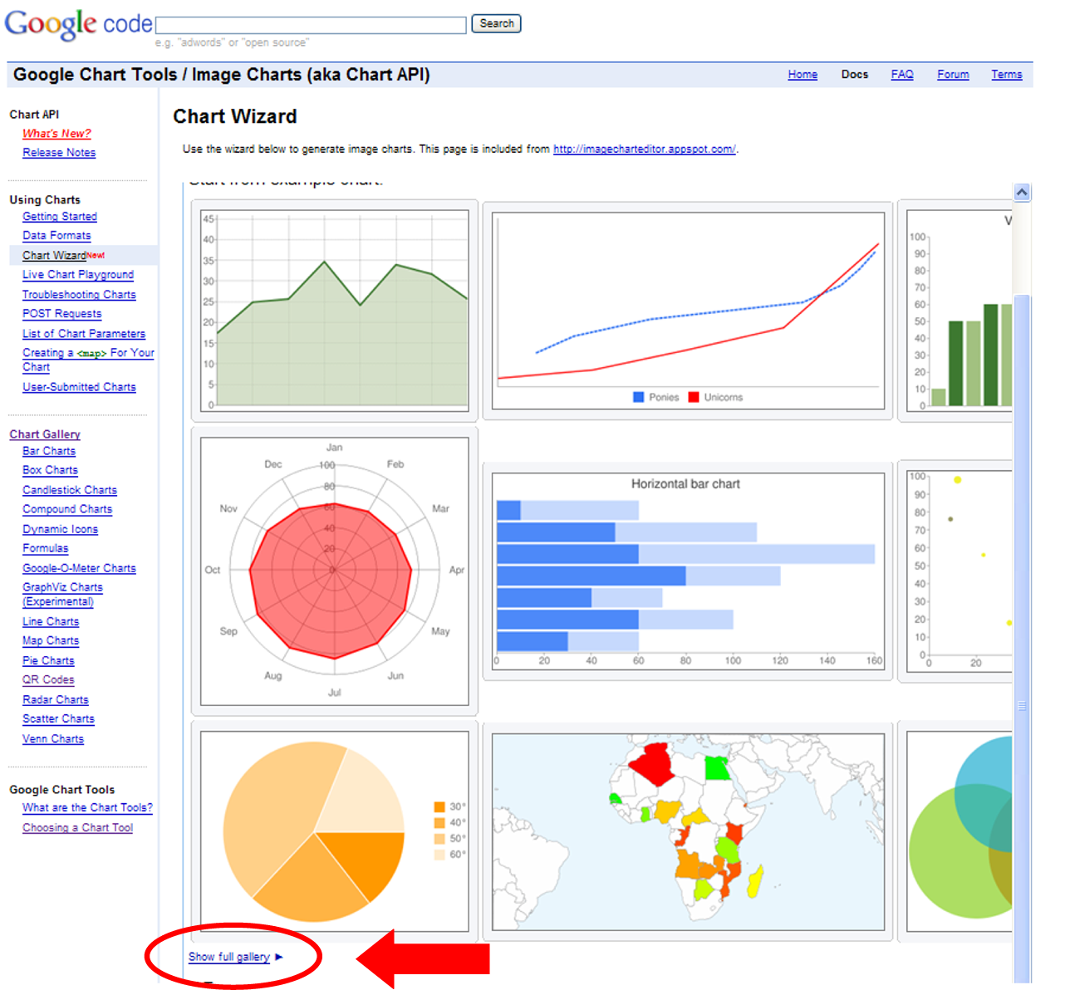Click the Google Chart Tools sidebar heading

pyautogui.click(x=62, y=789)
